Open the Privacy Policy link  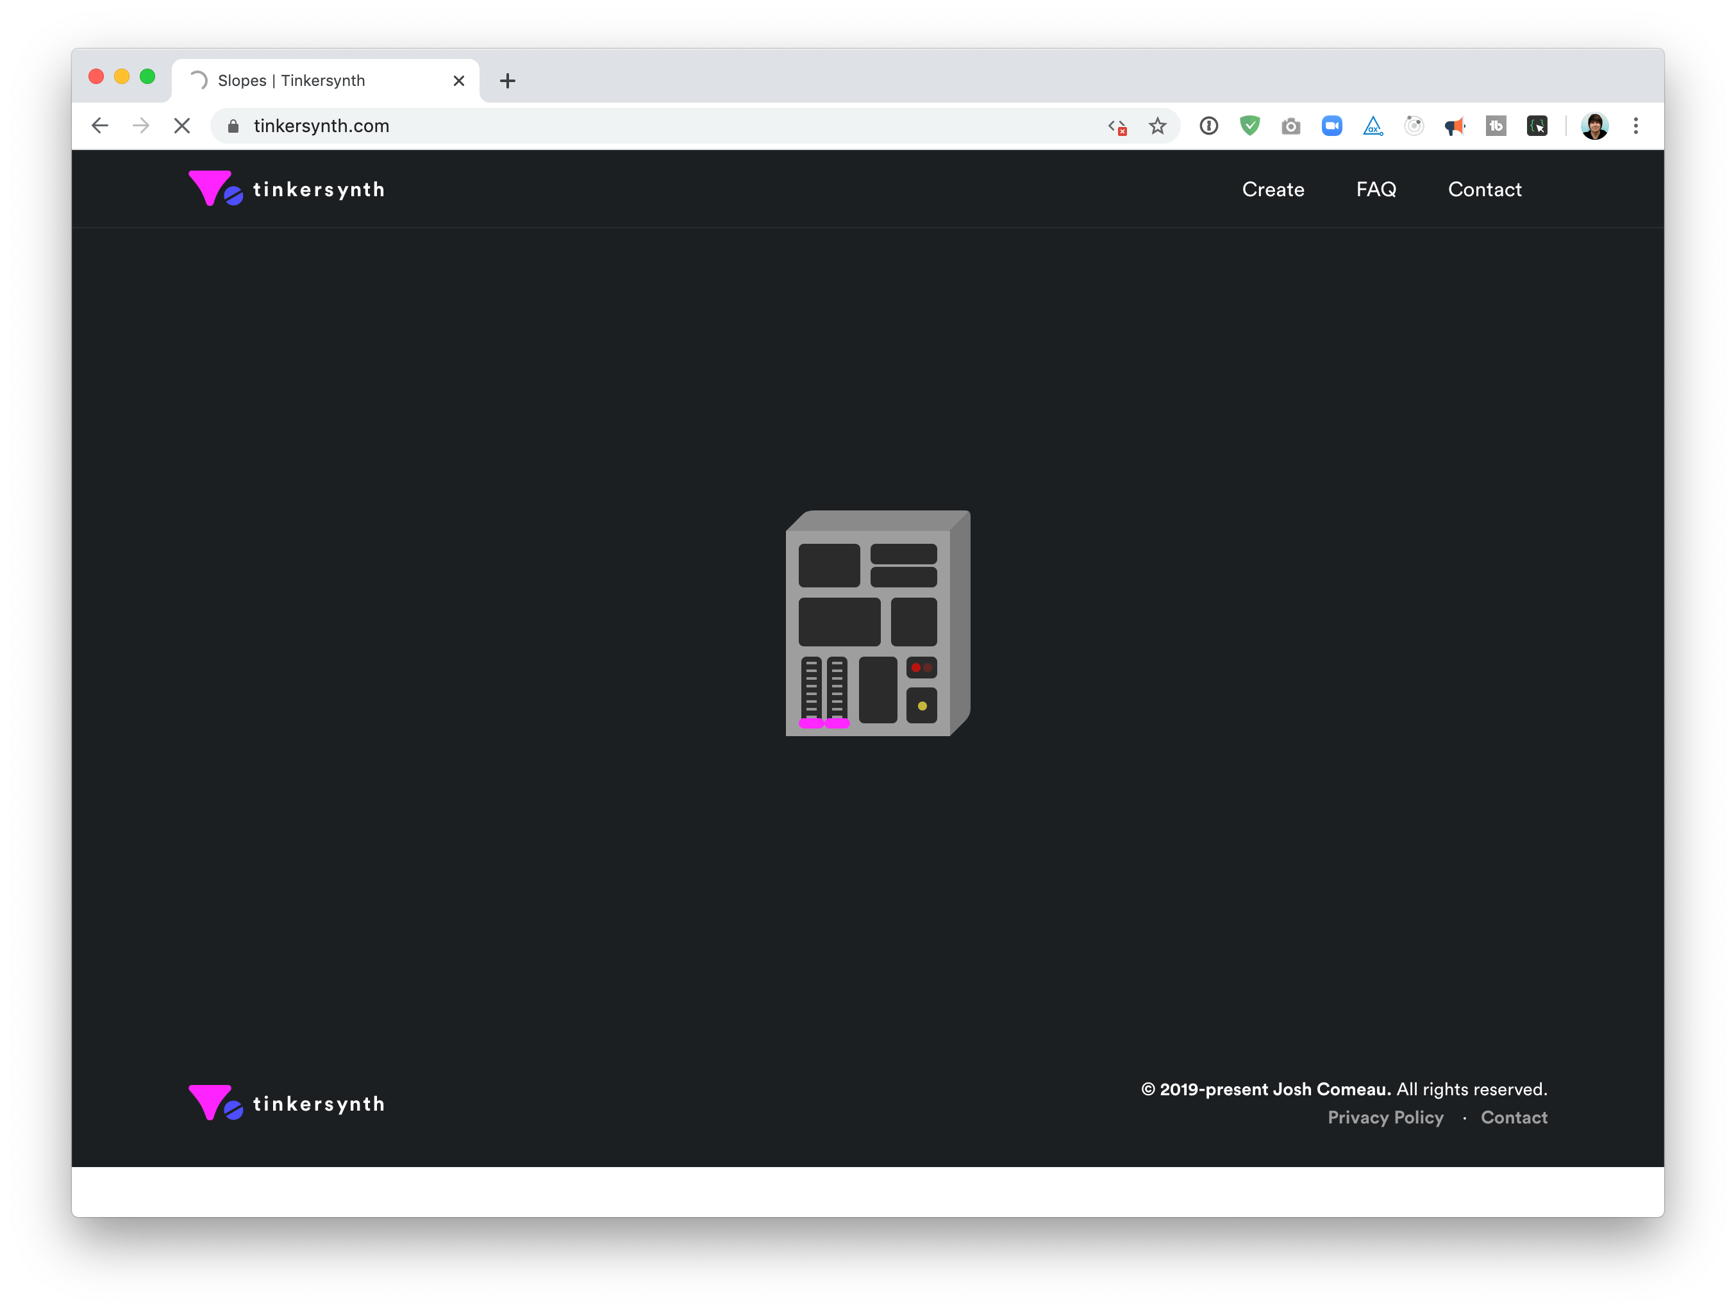[1385, 1117]
